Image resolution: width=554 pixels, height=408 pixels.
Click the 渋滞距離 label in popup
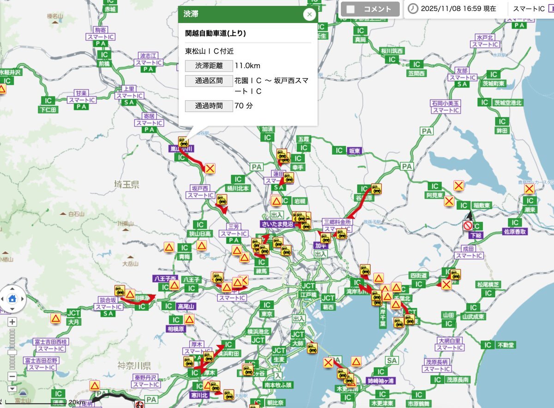[x=209, y=66]
